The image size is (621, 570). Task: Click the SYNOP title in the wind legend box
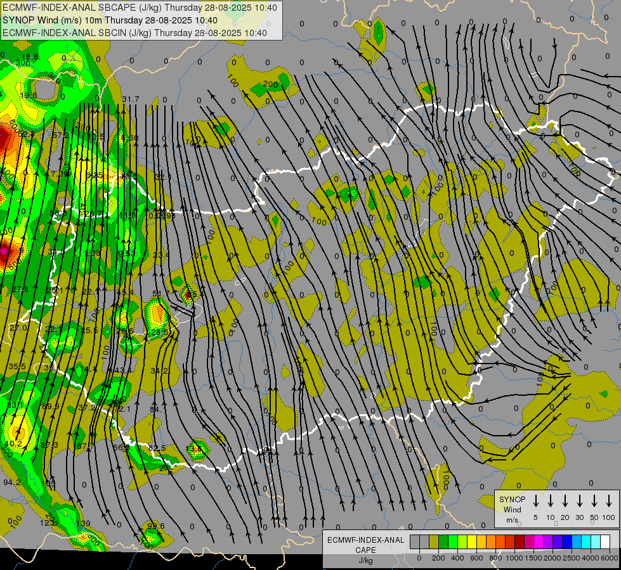(x=512, y=500)
